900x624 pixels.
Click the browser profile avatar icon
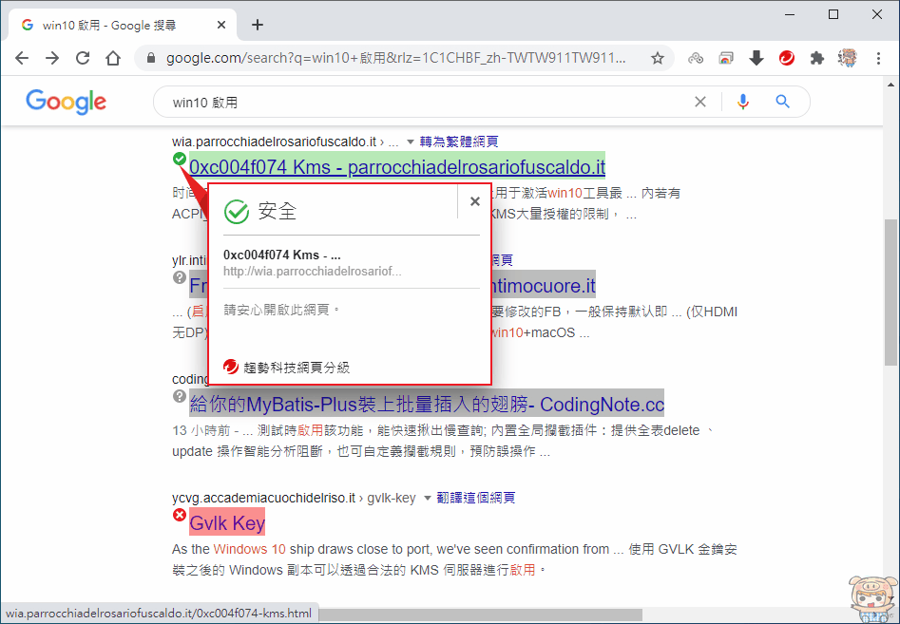click(x=847, y=57)
